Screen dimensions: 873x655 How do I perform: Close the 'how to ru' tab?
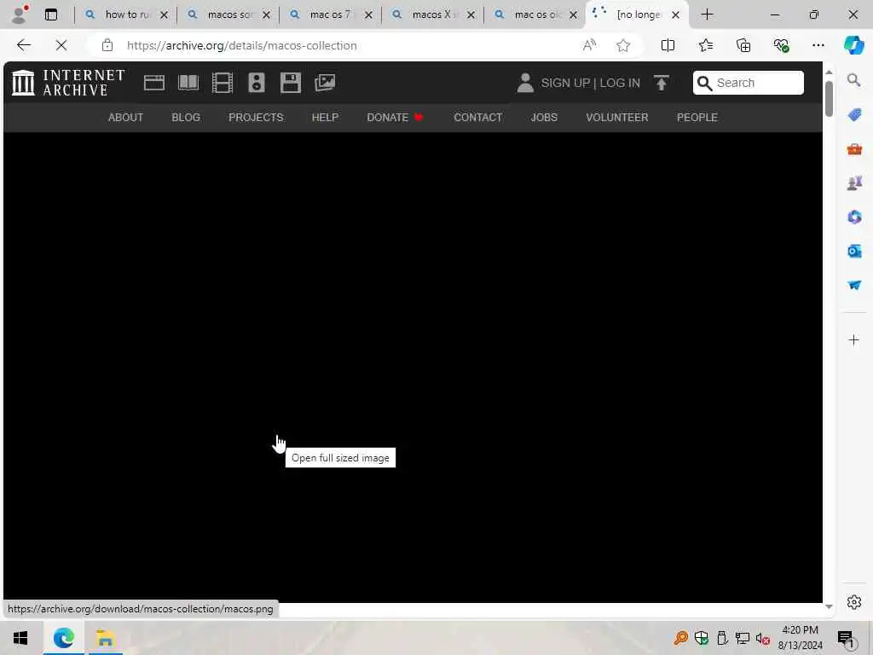pos(164,15)
